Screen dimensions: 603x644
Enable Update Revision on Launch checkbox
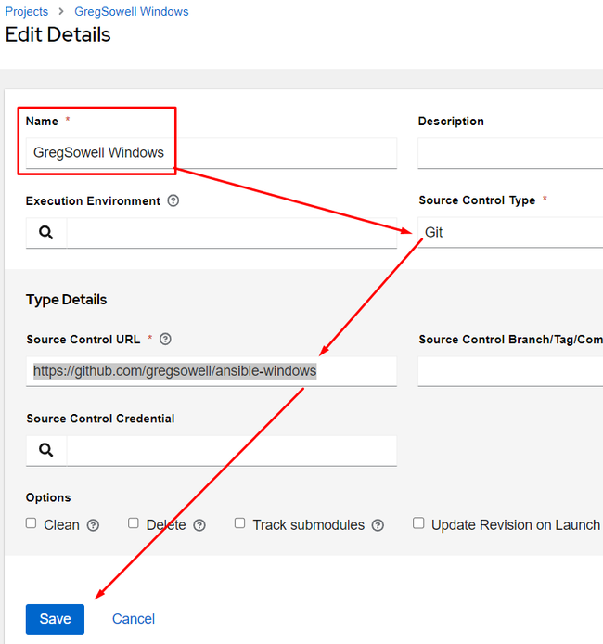[418, 523]
